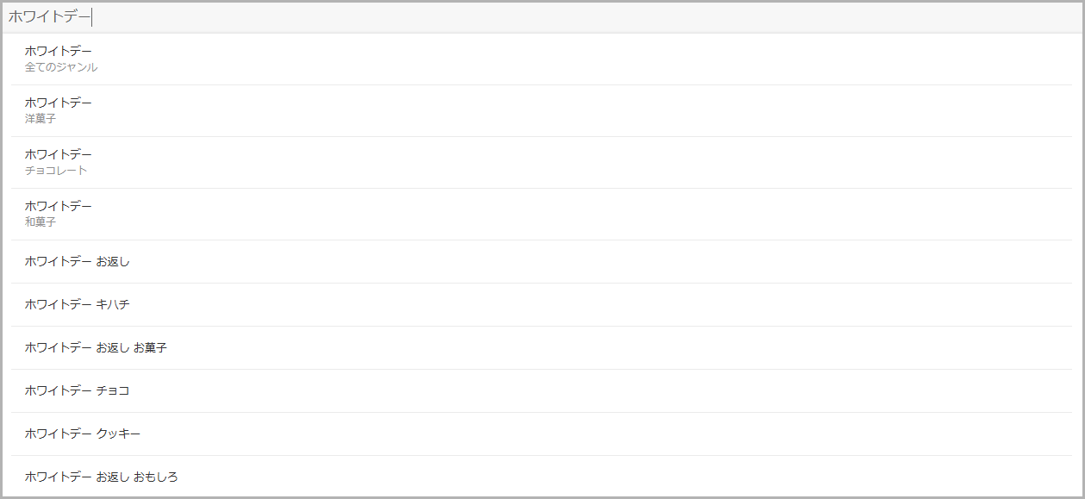
Task: Click the 全てのジャンル genre label
Action: pyautogui.click(x=61, y=67)
